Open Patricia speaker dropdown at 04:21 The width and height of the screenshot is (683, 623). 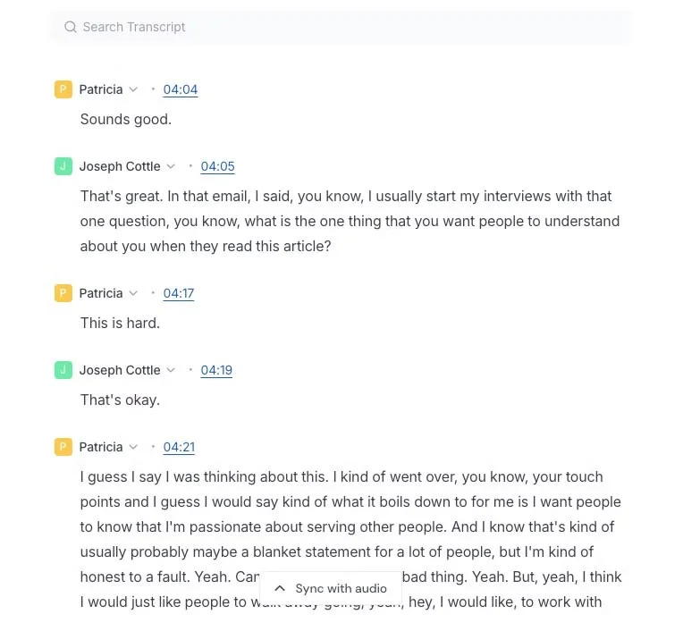(x=133, y=447)
